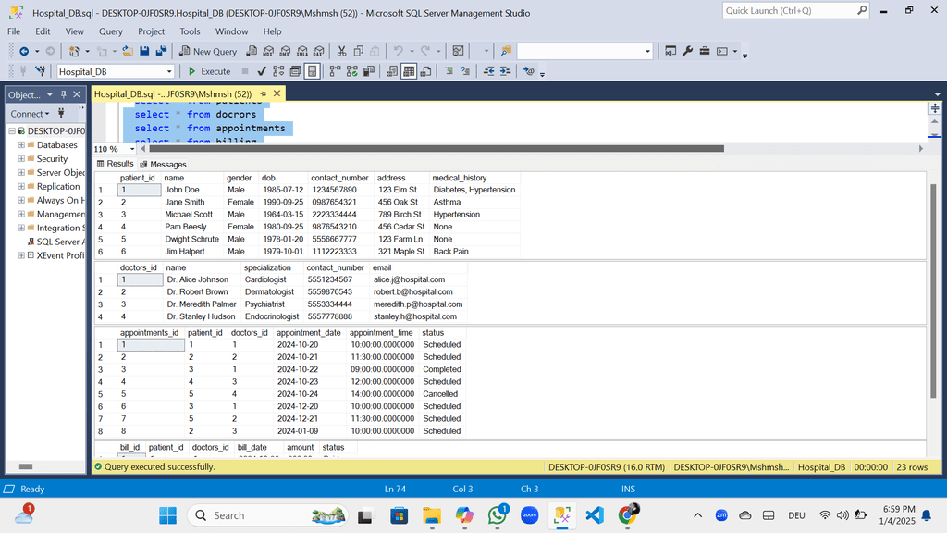Click the MDX query icon

point(269,52)
